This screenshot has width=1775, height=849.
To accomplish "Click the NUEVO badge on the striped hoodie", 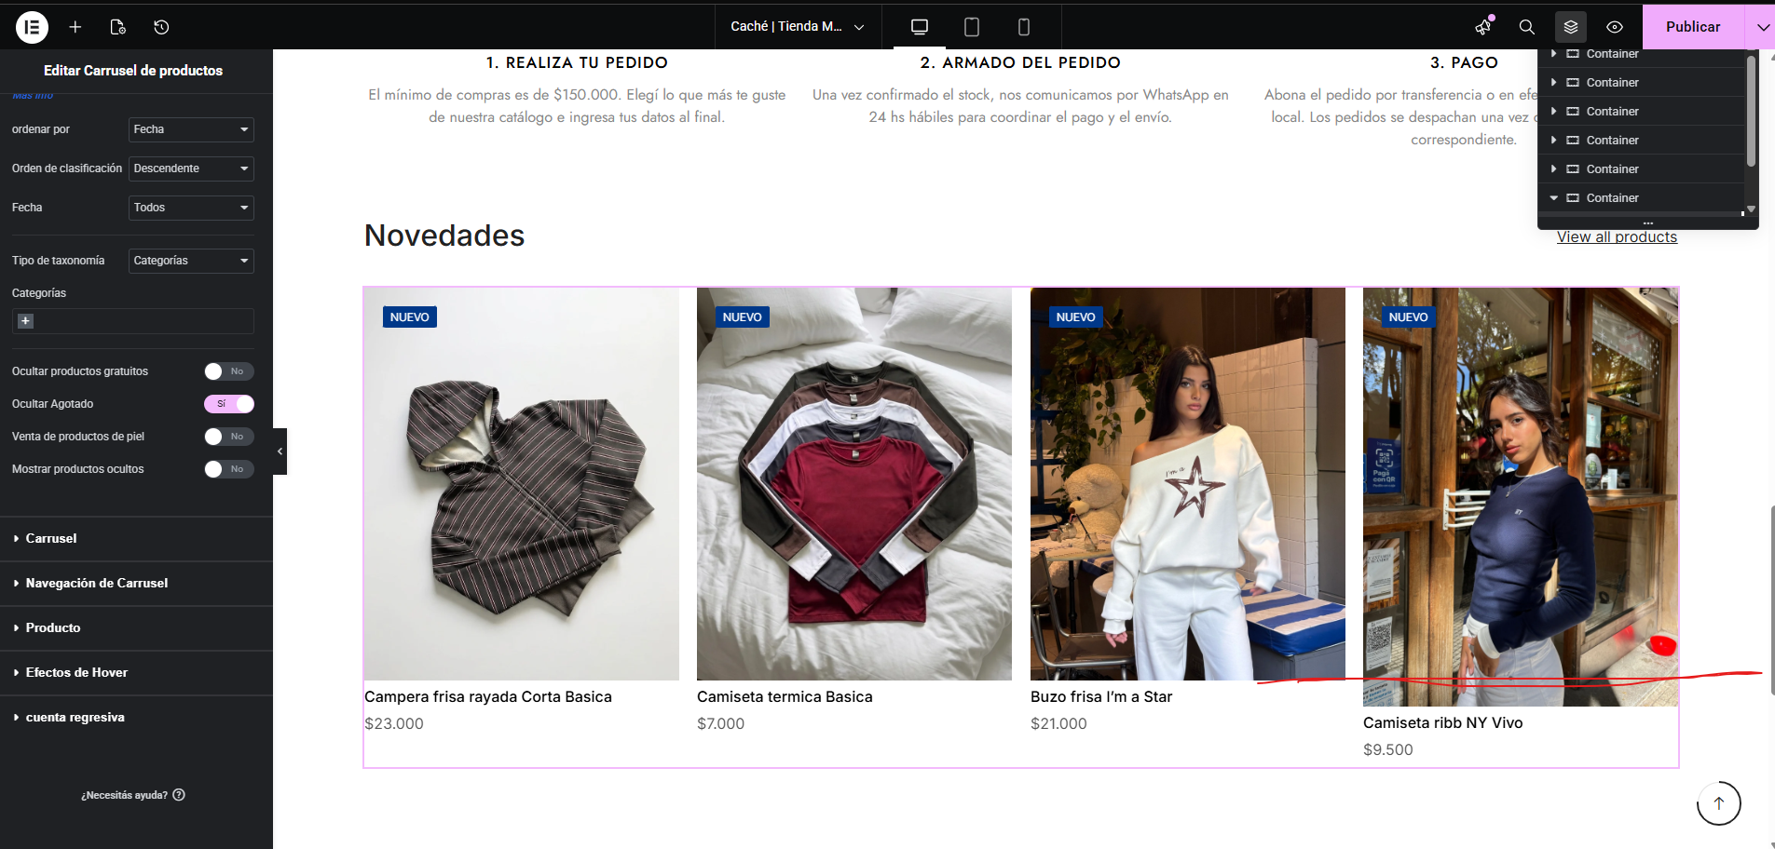I will tap(410, 317).
